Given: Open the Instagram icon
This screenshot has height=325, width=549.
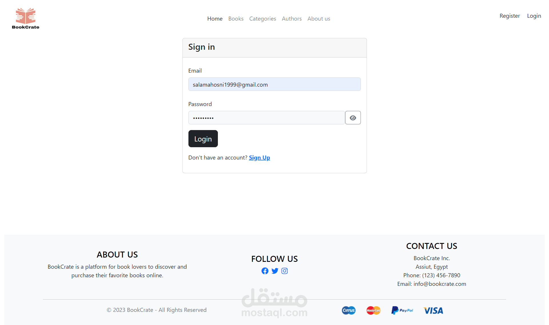Looking at the screenshot, I should [285, 271].
